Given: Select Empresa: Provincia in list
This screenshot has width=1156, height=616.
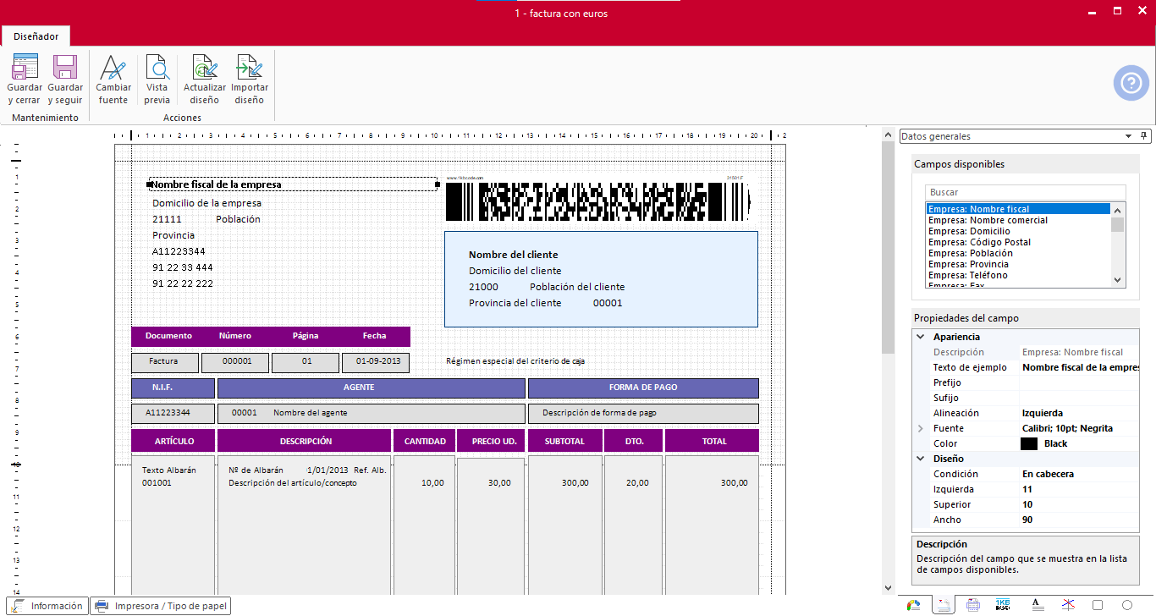Looking at the screenshot, I should coord(1018,264).
